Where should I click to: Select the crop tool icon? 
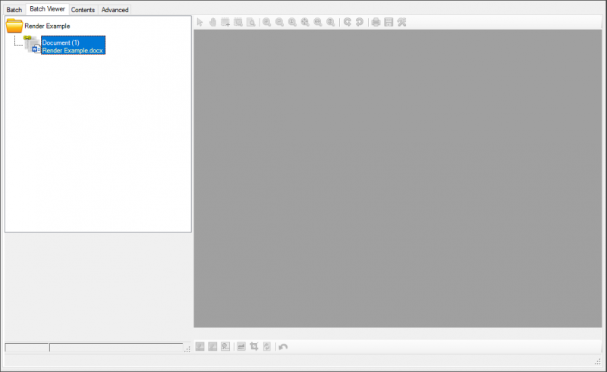click(254, 346)
